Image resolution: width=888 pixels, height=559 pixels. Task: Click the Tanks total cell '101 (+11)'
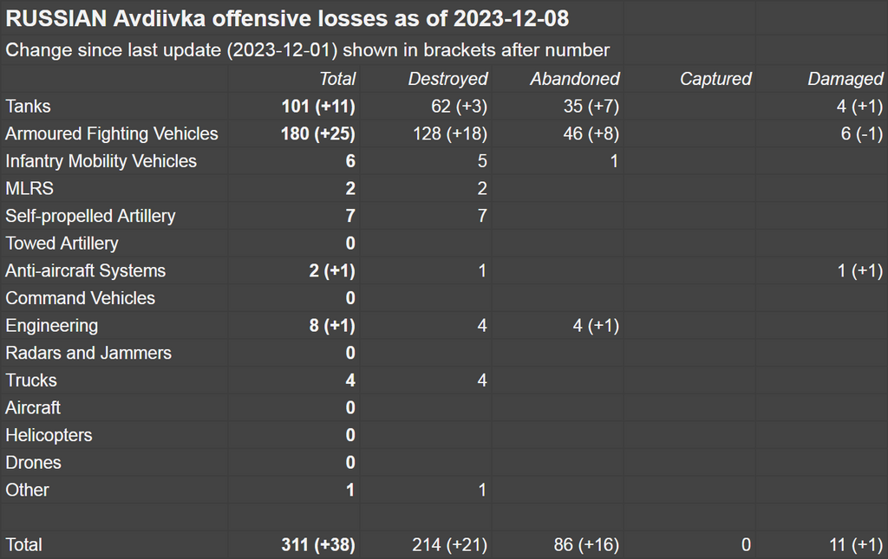tap(318, 107)
